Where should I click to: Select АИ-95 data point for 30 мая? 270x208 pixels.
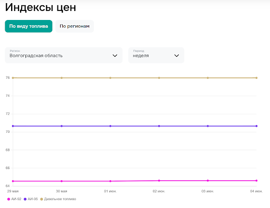[x=62, y=126]
